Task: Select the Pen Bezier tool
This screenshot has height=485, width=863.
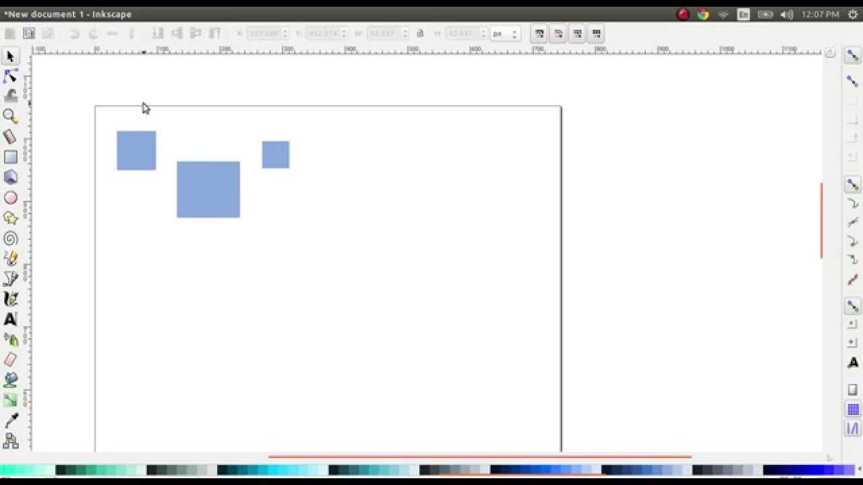Action: (10, 278)
